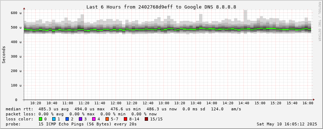Click the light blue loss color 1 swatch
This screenshot has width=323, height=129.
click(x=54, y=119)
